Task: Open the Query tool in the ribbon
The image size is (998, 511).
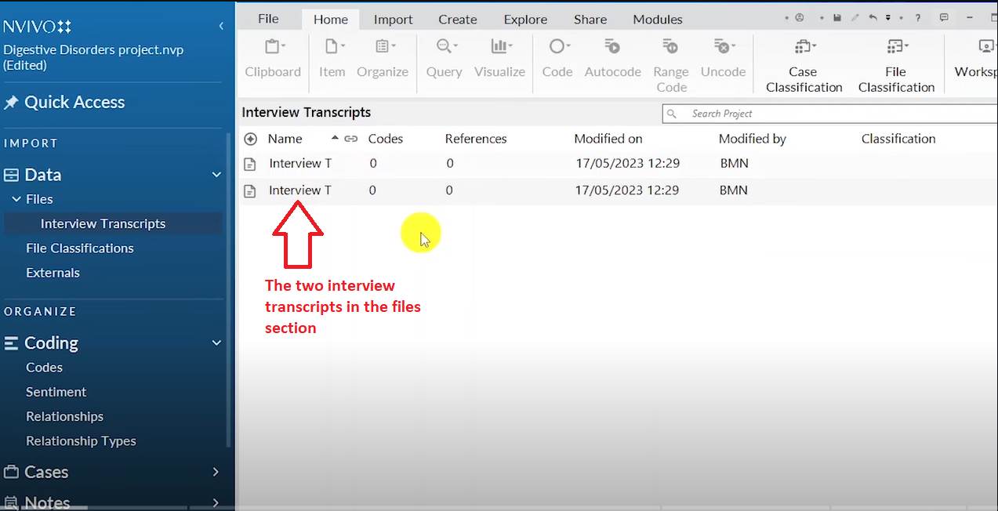Action: [444, 56]
